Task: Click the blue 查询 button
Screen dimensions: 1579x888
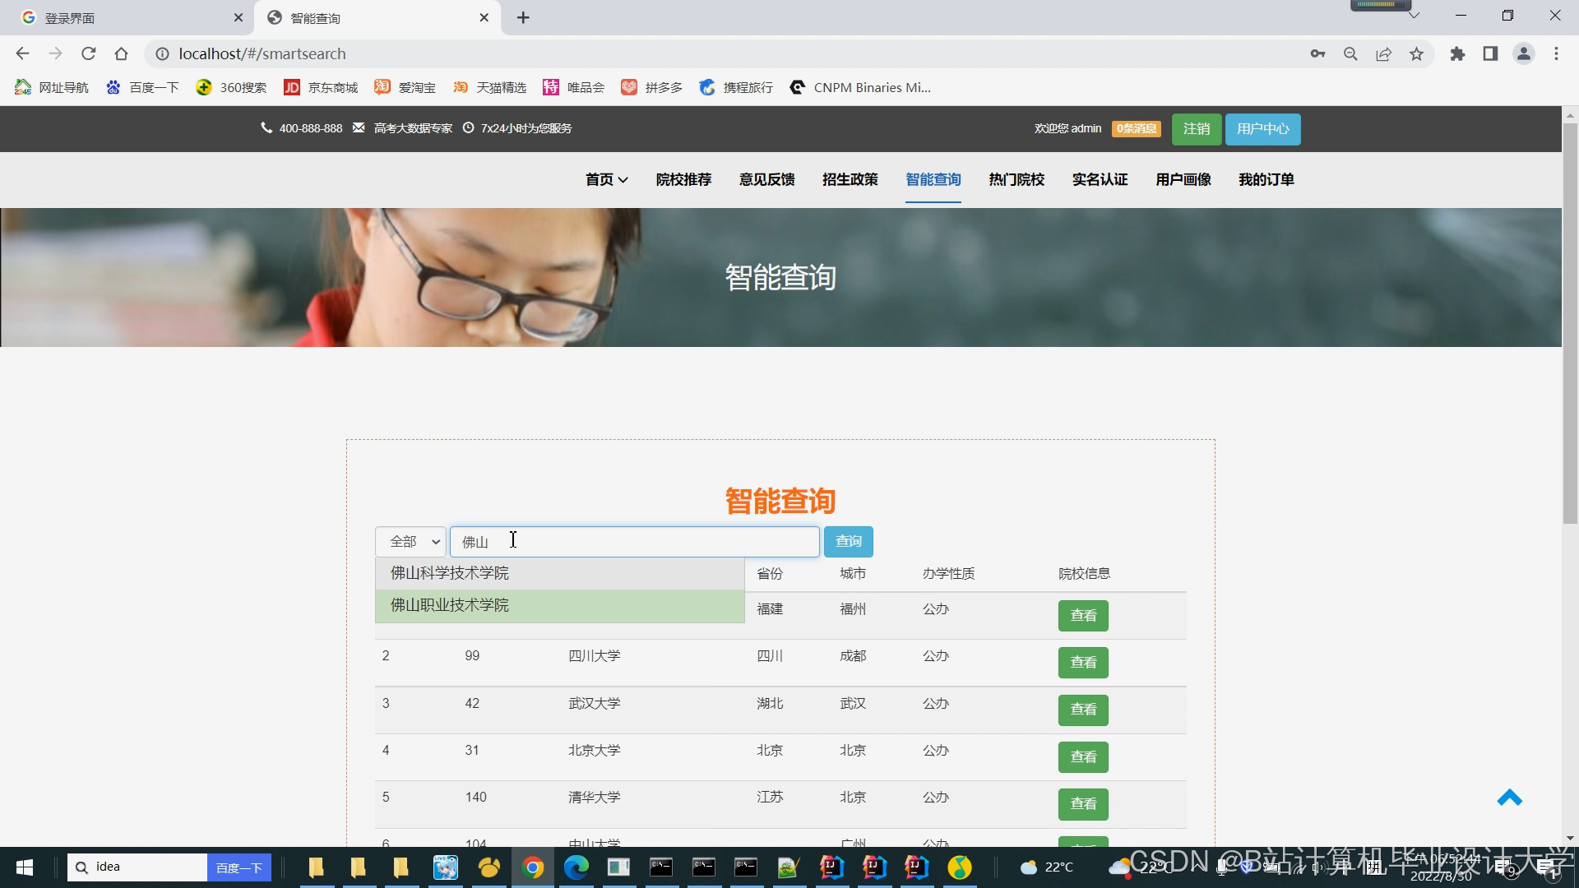Action: click(x=848, y=541)
